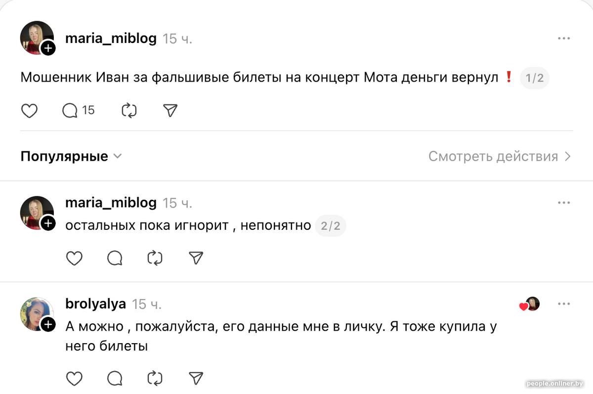Screen dimensions: 593x394
Task: Open the reply box for brolyalya's comment
Action: pyautogui.click(x=115, y=378)
